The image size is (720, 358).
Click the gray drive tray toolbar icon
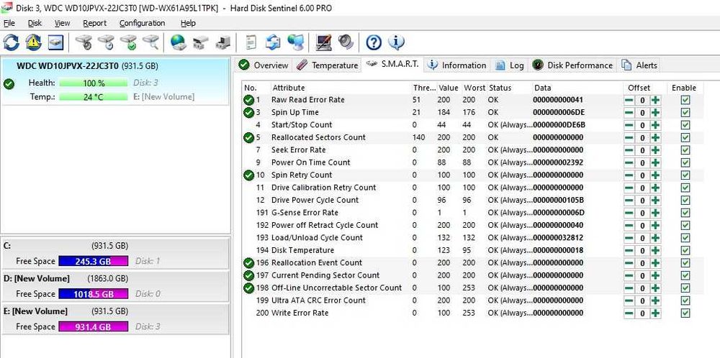(201, 42)
